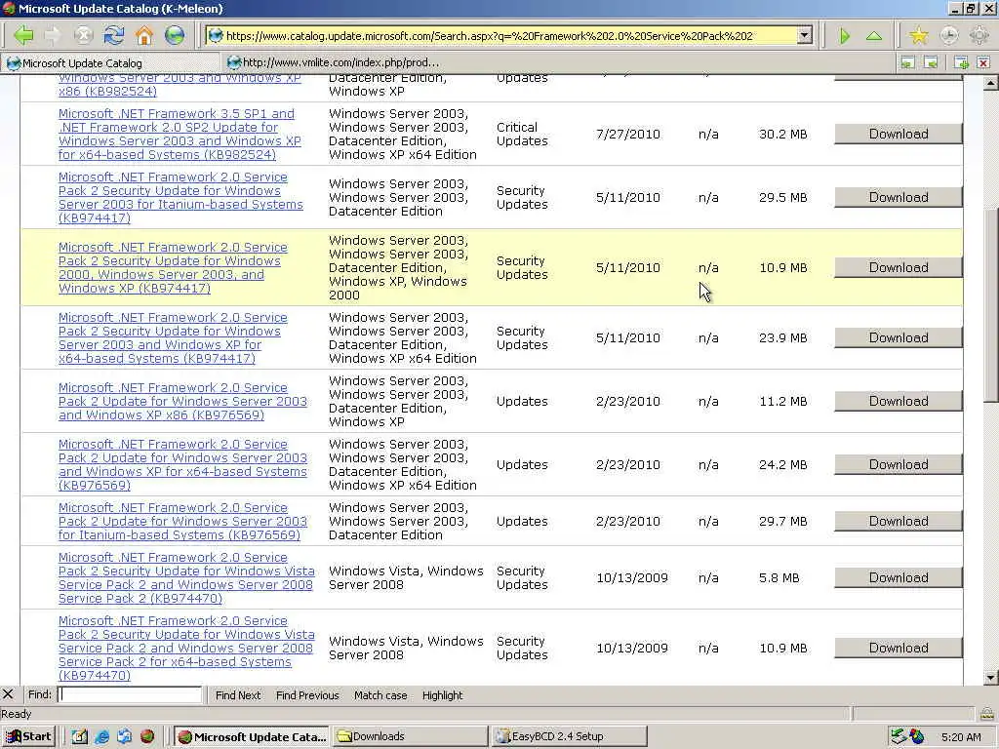
Task: Switch to next tab icon
Action: (x=930, y=62)
